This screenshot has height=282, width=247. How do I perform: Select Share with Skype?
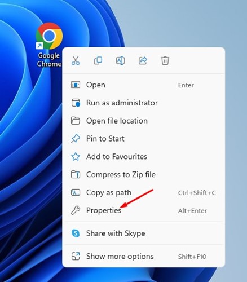[x=143, y=233]
